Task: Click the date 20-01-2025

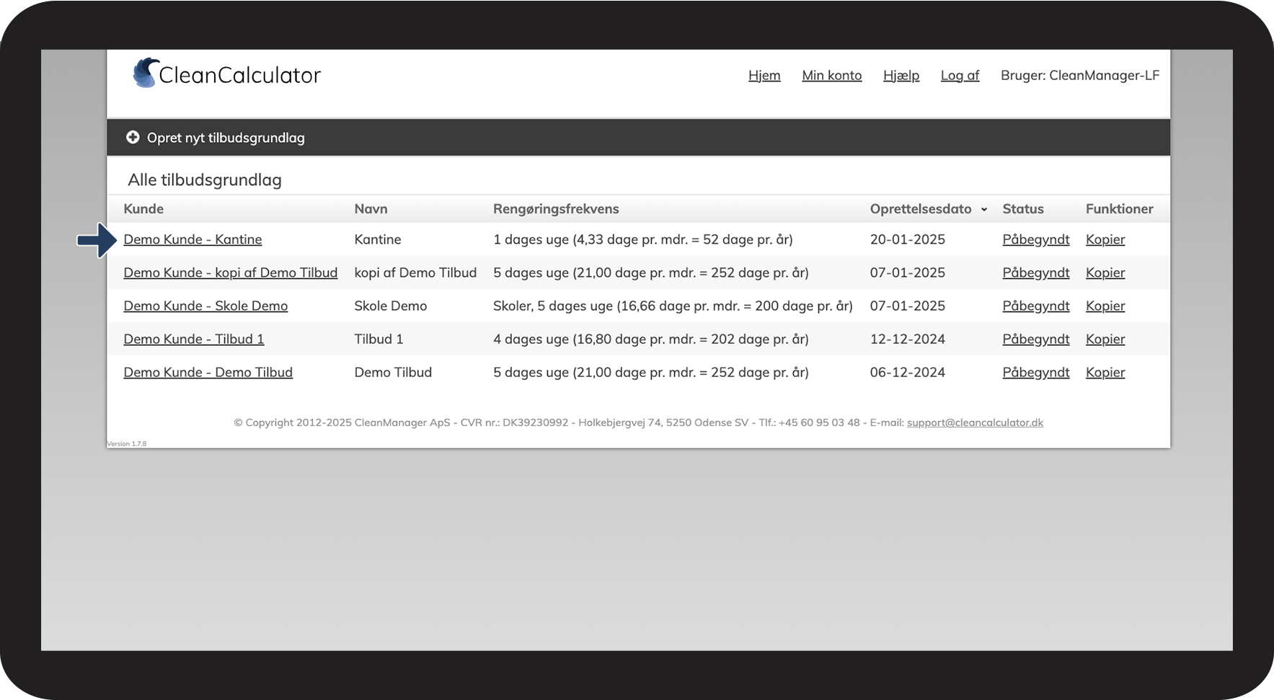Action: (908, 239)
